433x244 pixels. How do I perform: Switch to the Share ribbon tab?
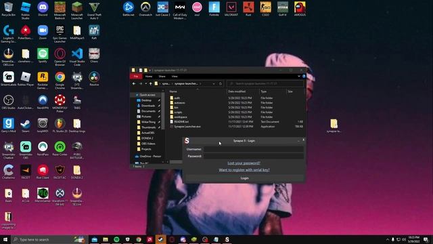[x=162, y=77]
